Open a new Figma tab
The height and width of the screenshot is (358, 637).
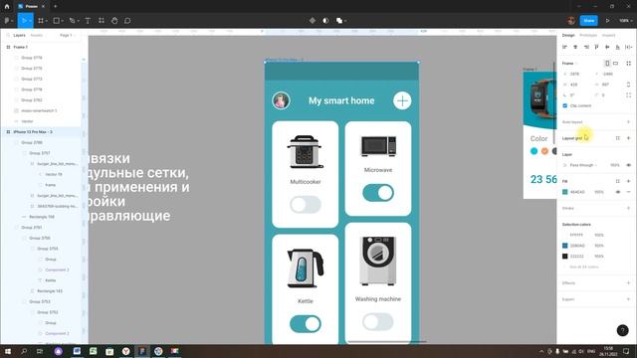(56, 6)
